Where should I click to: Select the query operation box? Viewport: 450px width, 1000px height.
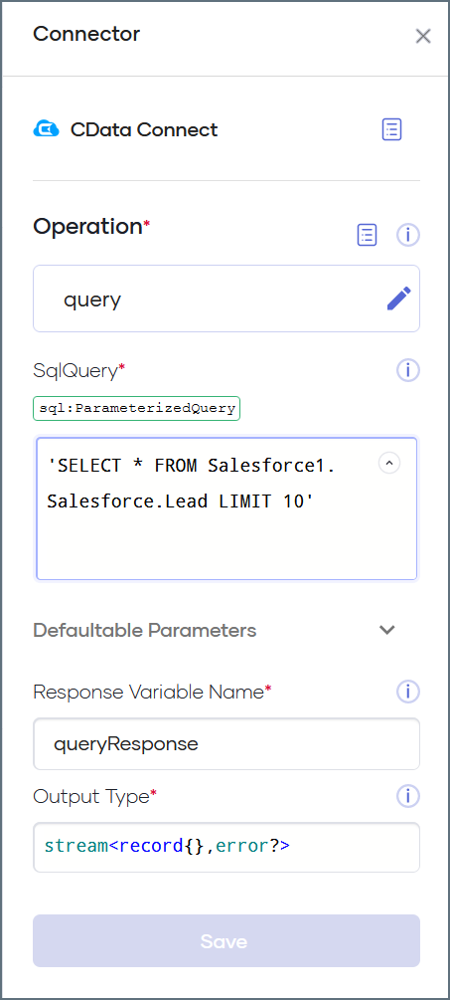click(x=225, y=299)
